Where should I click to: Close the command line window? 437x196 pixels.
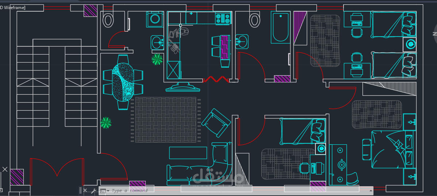tap(85, 191)
